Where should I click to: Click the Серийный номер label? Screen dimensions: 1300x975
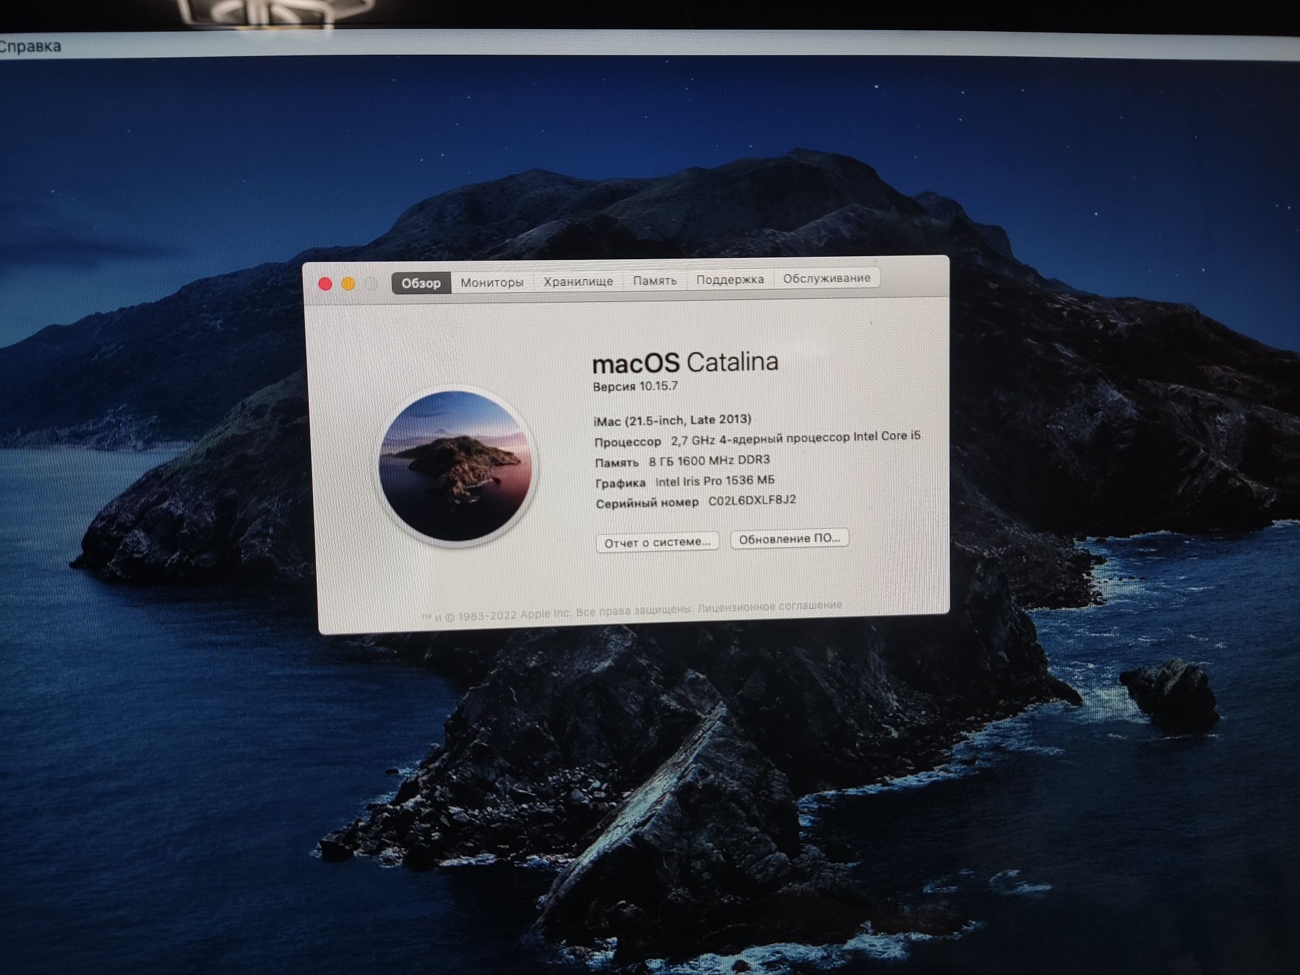tap(647, 503)
